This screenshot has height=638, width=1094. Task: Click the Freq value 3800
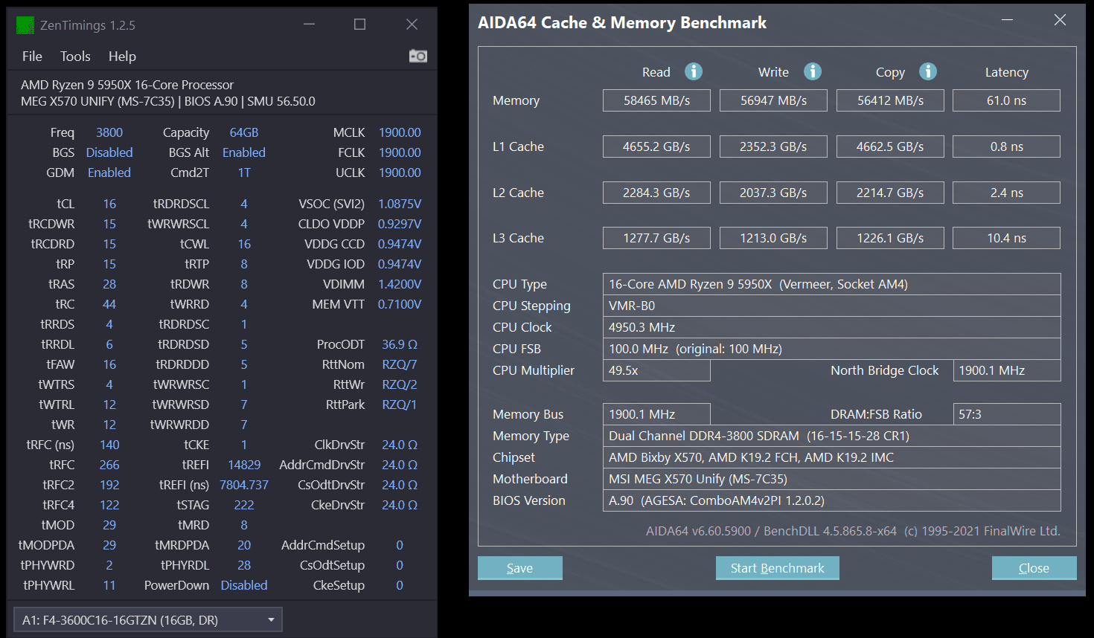(x=109, y=132)
